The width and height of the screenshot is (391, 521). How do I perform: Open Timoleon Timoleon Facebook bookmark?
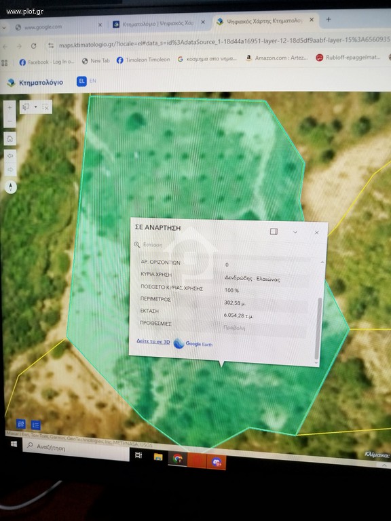[143, 60]
